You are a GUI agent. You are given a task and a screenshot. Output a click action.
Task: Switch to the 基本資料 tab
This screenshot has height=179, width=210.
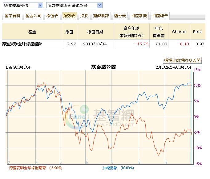[12, 16]
